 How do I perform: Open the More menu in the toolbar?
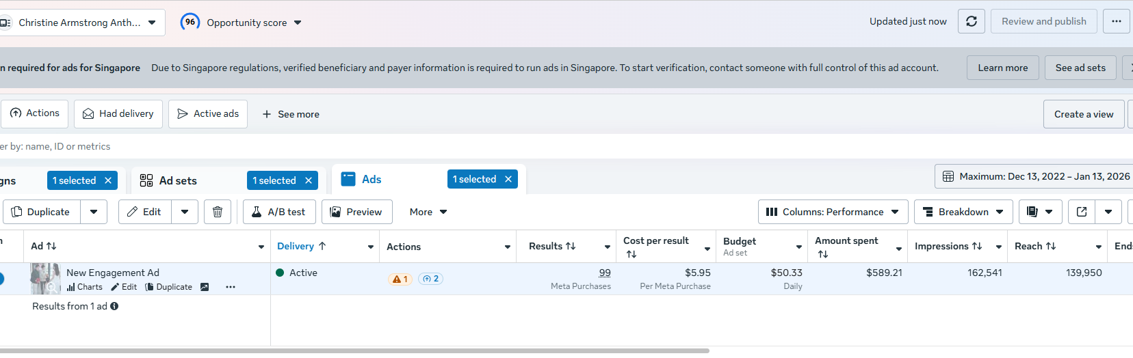[x=428, y=212]
